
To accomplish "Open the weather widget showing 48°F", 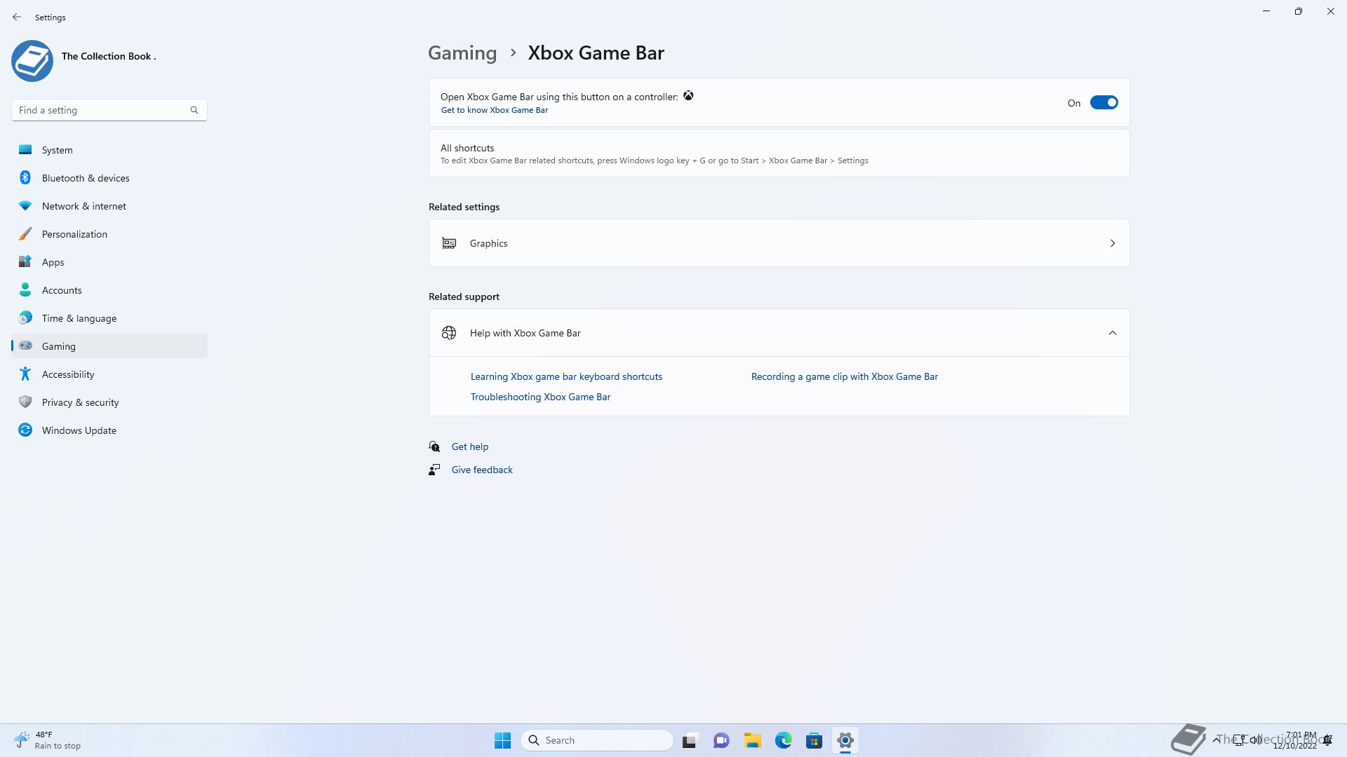I will [48, 740].
